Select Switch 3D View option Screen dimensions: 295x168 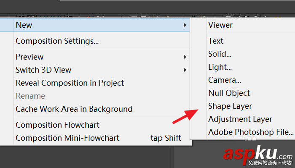43,70
